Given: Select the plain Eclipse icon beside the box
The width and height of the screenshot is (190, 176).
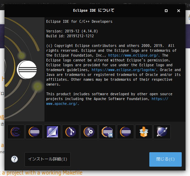Looking at the screenshot, I should [126, 132].
